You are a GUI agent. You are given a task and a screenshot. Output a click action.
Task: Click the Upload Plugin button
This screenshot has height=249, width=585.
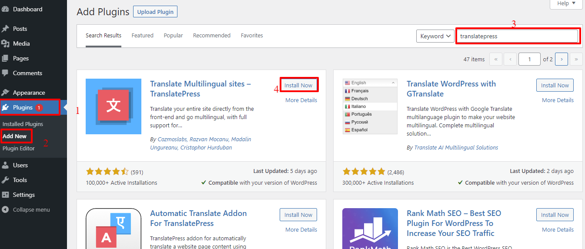click(x=155, y=12)
